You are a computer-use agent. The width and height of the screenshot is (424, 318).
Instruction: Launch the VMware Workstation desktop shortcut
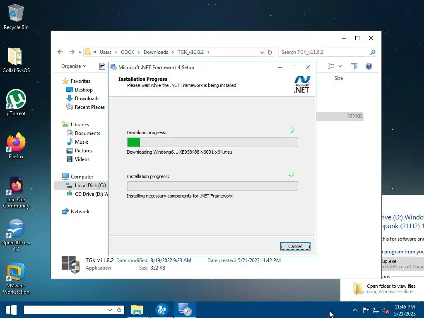[16, 278]
